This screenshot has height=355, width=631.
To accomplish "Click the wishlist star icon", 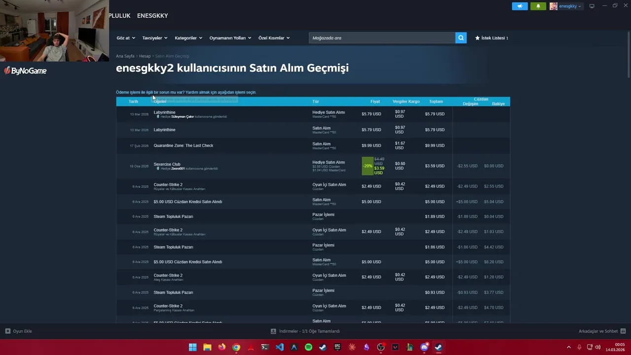I will pos(477,38).
